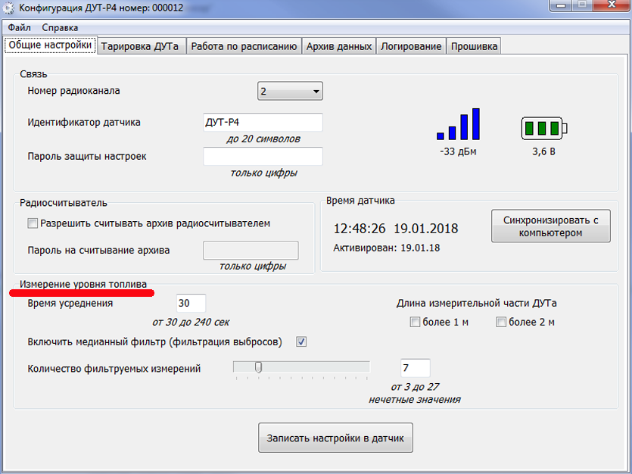Viewport: 632px width, 474px height.
Task: Click the settings protection password field
Action: point(263,157)
